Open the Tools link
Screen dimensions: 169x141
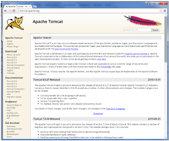point(9,137)
